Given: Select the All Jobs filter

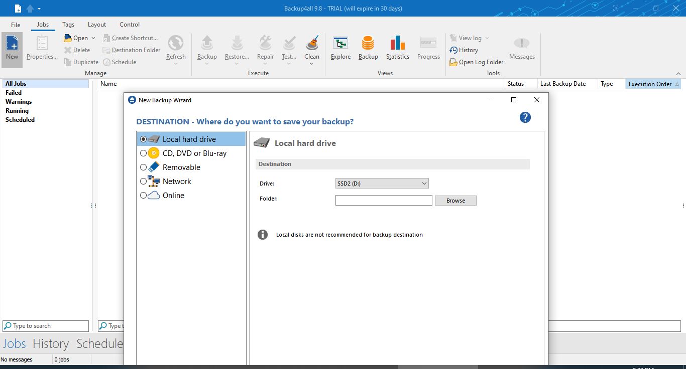Looking at the screenshot, I should pos(45,84).
